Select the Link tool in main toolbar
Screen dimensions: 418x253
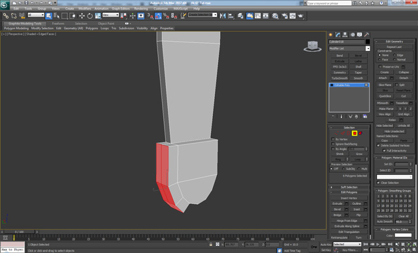point(6,16)
